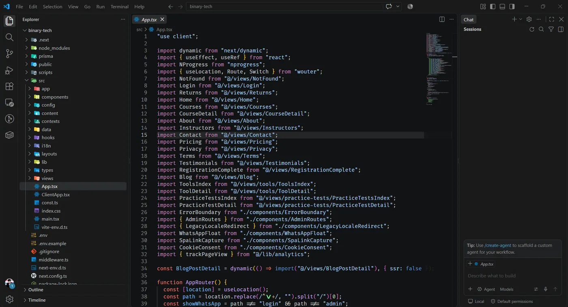Toggle sessions side panel layout
The height and width of the screenshot is (307, 568).
(561, 29)
